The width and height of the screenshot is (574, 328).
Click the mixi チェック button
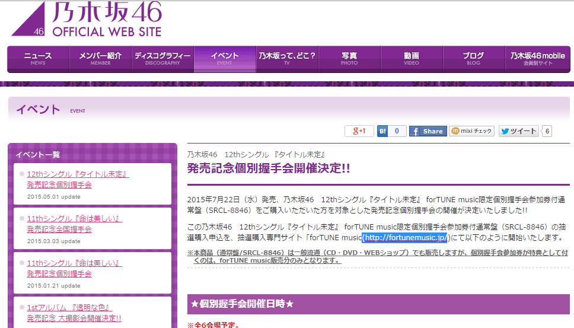(472, 131)
